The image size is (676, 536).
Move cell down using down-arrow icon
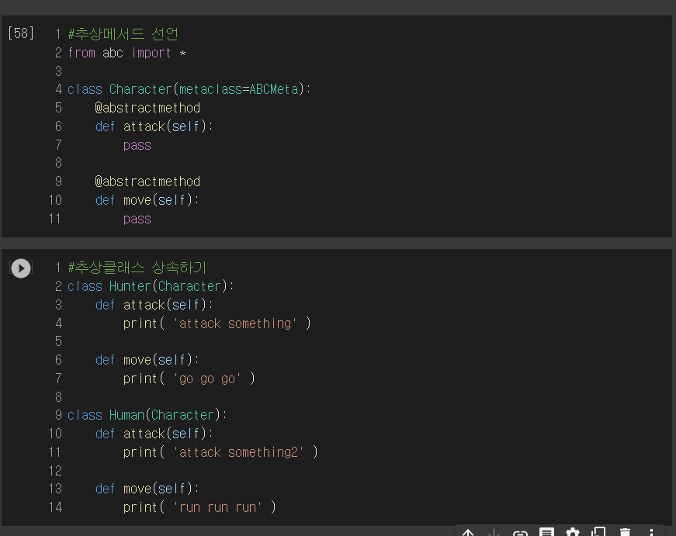[x=494, y=533]
